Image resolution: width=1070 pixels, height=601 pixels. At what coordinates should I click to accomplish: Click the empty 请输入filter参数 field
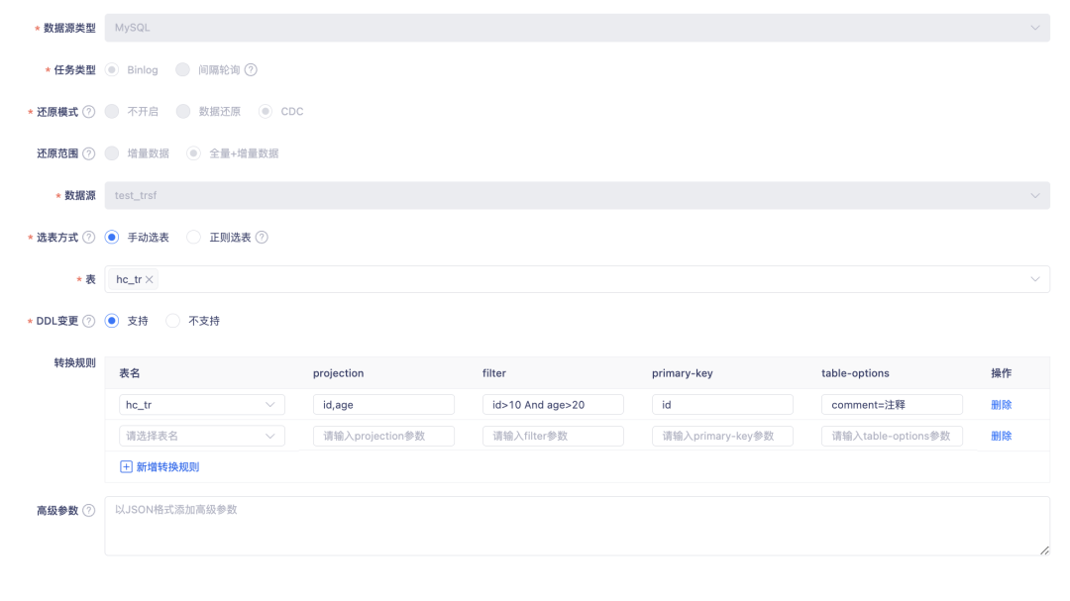[x=553, y=436]
